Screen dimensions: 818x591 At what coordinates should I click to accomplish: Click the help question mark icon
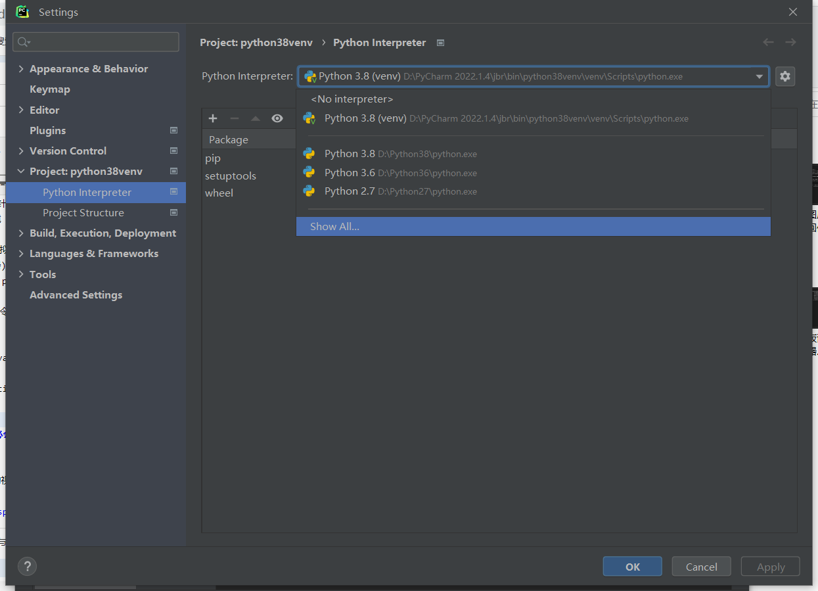[27, 566]
